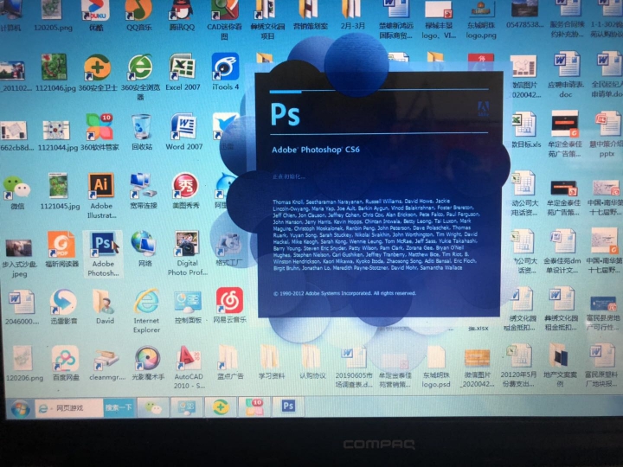Launch Excel 2007 shortcut
This screenshot has height=467, width=623.
click(183, 73)
